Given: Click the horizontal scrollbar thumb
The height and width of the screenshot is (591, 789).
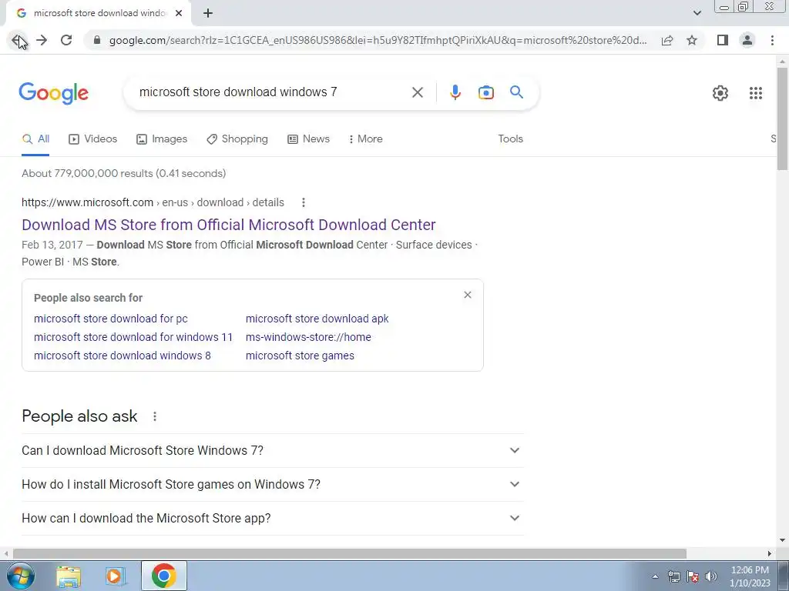Looking at the screenshot, I should click(x=350, y=553).
